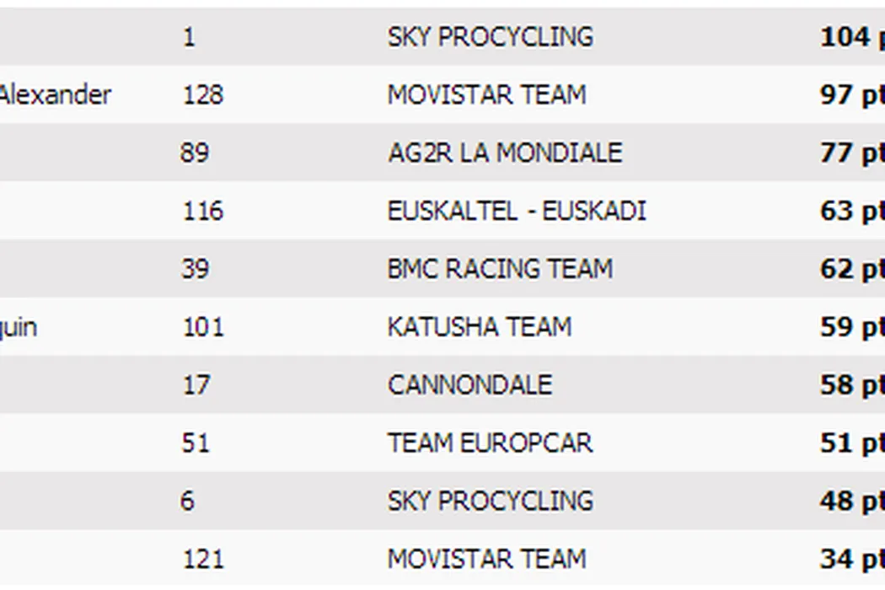Viewport: 885px width, 590px height.
Task: Select the EUSKALTEL - EUSKADI team entry
Action: tap(516, 211)
